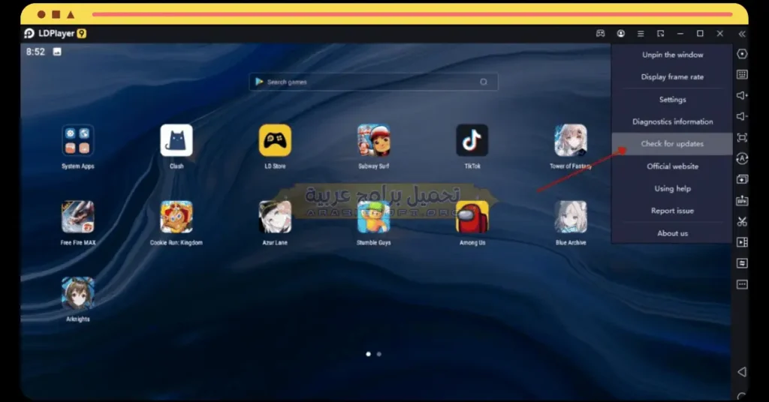This screenshot has height=402, width=769.
Task: Choose Settings from the dropdown menu
Action: pyautogui.click(x=672, y=100)
